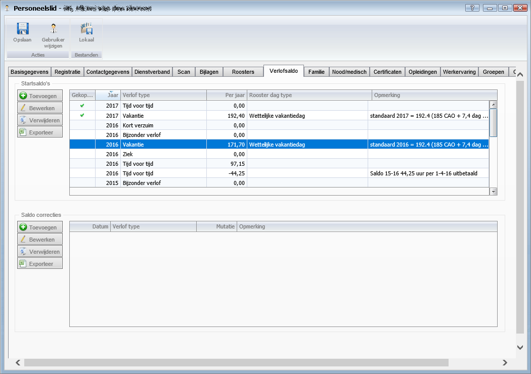Click Exporteer in the Startsaldo's section

point(40,132)
